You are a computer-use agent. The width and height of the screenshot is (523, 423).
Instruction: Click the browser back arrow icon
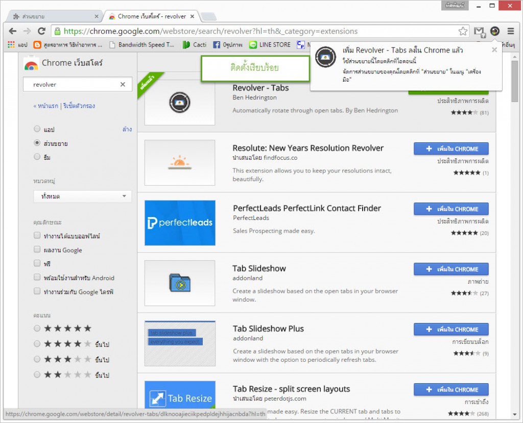13,31
